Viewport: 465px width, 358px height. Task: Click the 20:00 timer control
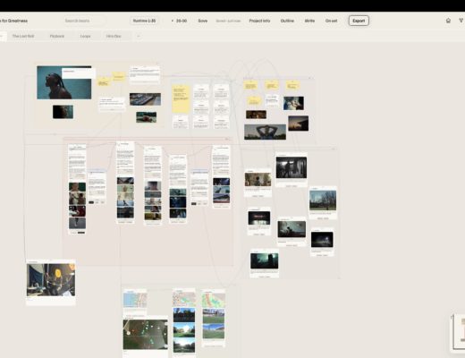pos(180,21)
